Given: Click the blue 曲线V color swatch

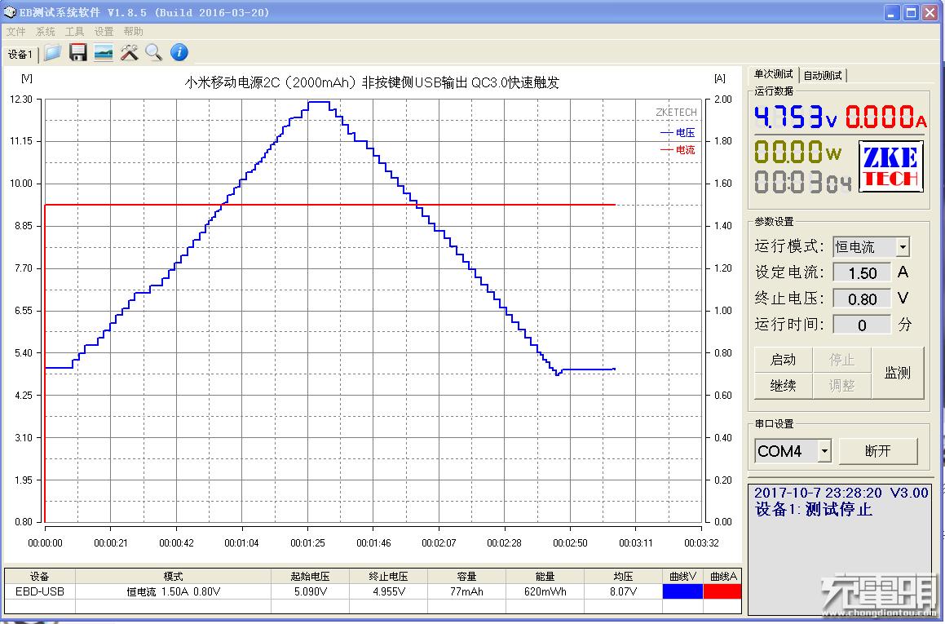Looking at the screenshot, I should point(682,591).
